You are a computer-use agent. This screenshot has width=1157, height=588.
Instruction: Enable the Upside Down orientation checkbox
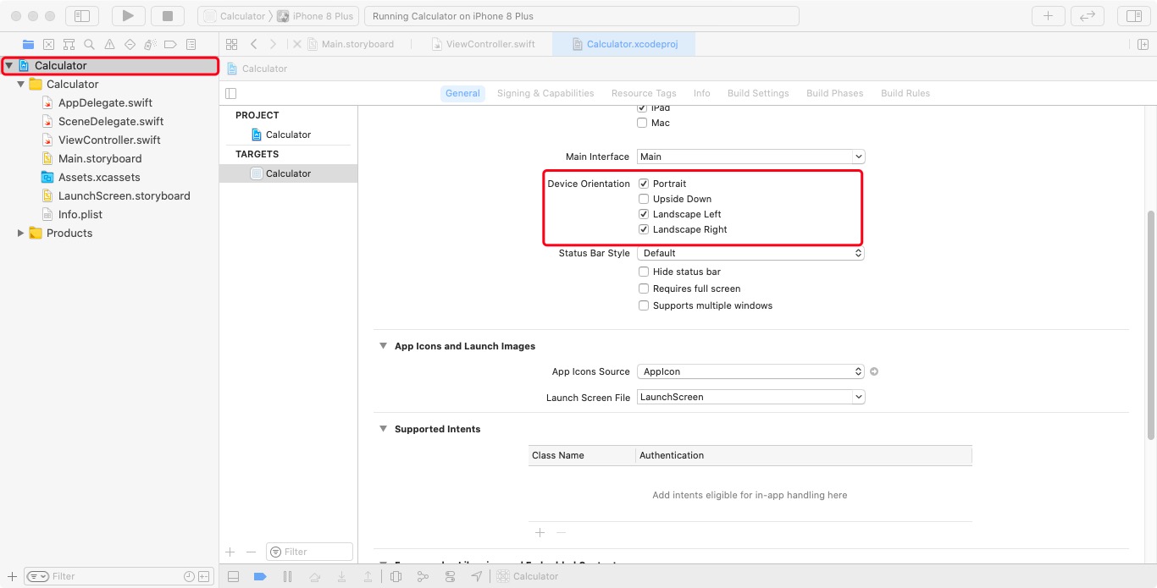tap(644, 199)
